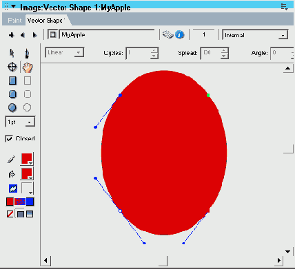Click the New Cast Member plus icon
The width and height of the screenshot is (295, 269).
pos(11,35)
